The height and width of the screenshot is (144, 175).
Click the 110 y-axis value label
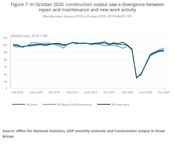click(5, 38)
